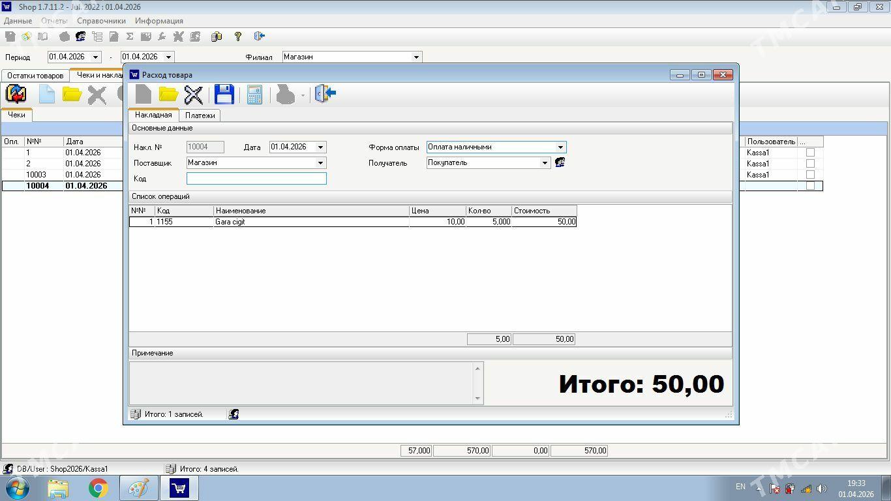Click the calculator icon in dialog toolbar

[x=254, y=95]
